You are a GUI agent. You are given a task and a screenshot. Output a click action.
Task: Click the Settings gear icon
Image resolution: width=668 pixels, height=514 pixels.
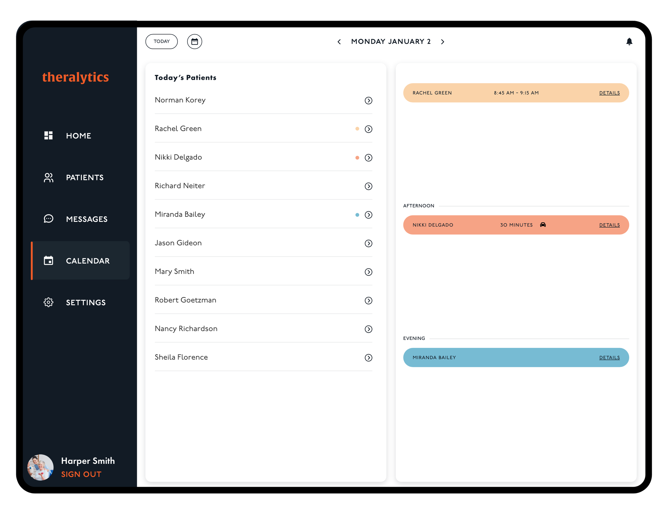[48, 302]
